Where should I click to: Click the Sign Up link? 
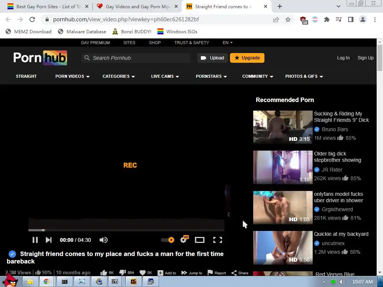[365, 58]
